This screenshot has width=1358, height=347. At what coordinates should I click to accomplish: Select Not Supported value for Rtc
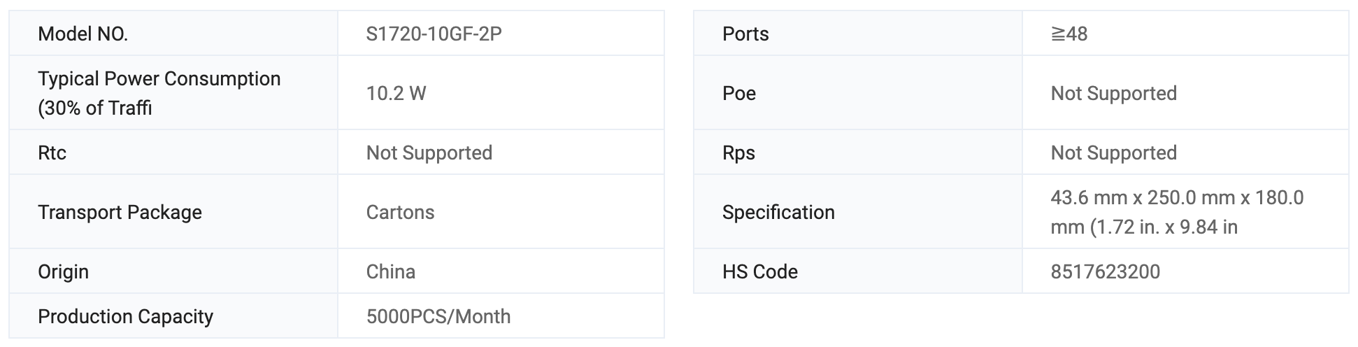(429, 153)
